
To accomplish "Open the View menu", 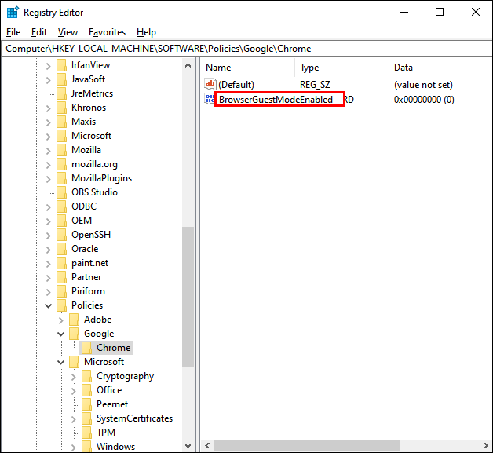I will tap(68, 32).
